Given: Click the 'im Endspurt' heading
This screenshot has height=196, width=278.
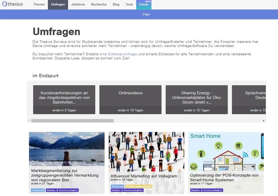Looking at the screenshot, I should click(45, 76).
